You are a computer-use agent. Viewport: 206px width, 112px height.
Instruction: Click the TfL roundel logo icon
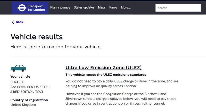(22, 8)
